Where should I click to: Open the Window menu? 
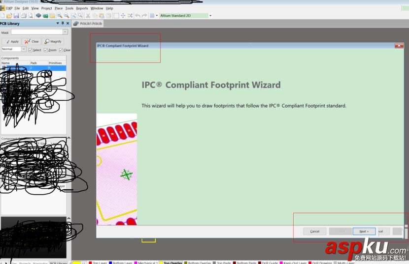pos(97,8)
